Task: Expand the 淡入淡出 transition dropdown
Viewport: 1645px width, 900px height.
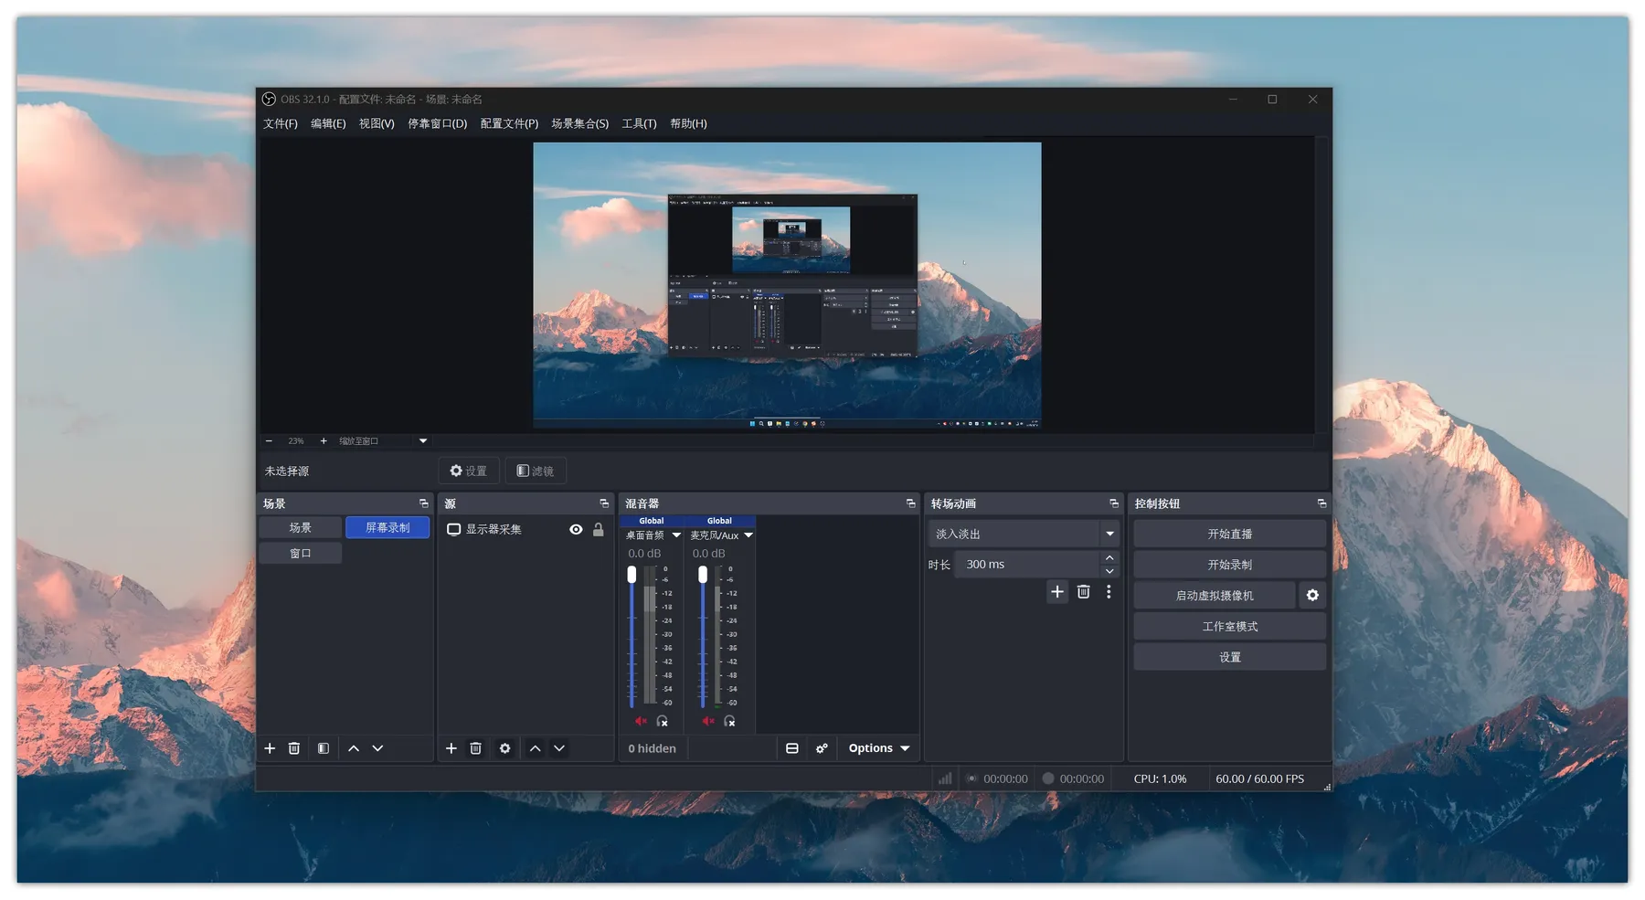Action: point(1109,534)
